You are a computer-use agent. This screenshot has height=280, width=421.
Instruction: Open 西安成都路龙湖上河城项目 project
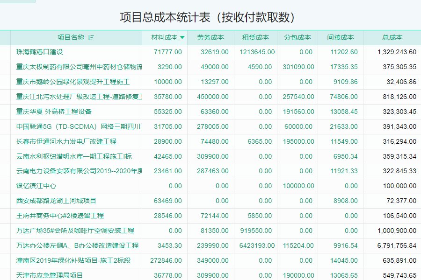coord(56,201)
